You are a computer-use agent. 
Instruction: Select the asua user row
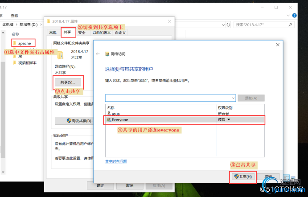pyautogui.click(x=185, y=114)
